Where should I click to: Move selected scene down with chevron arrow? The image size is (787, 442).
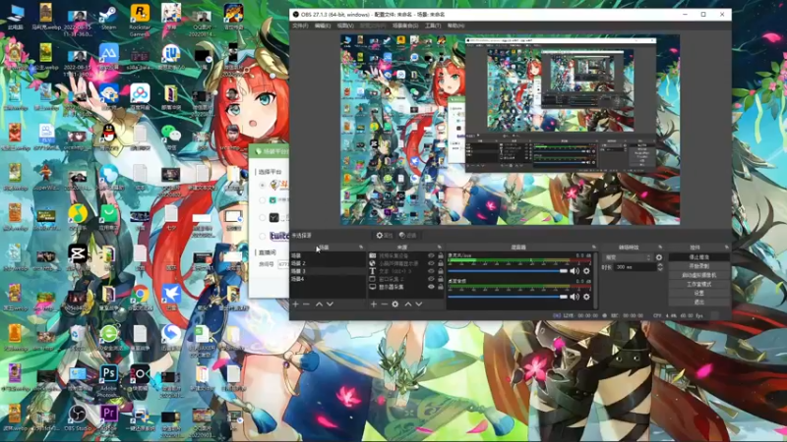(330, 304)
